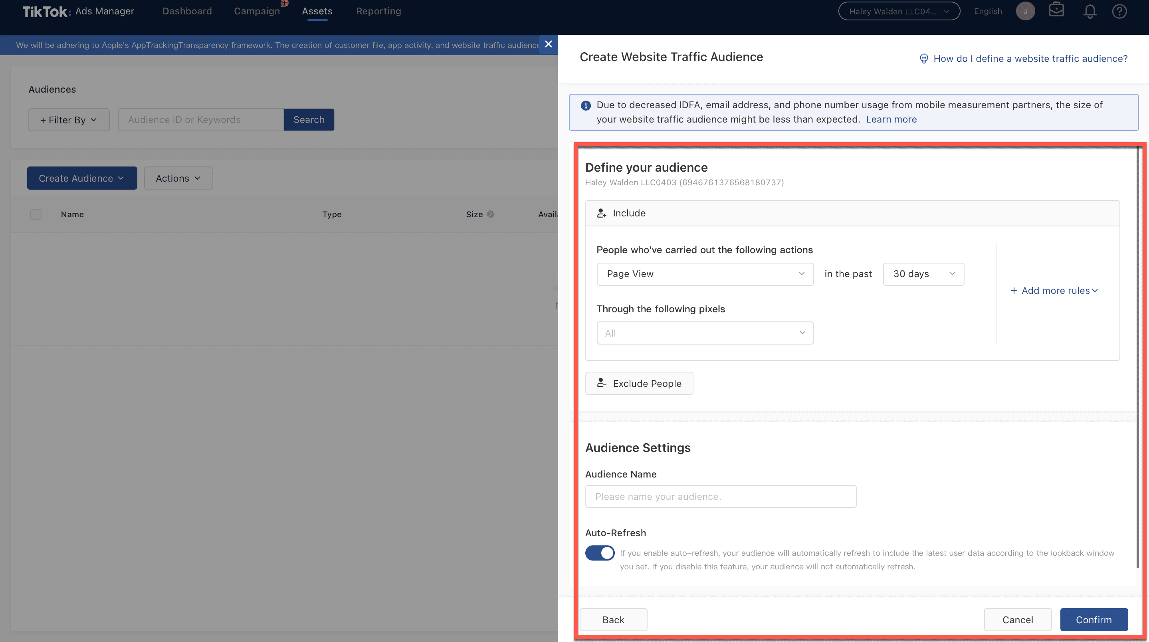Screen dimensions: 1149x642
Task: Click the info icon in the IDFA notice
Action: [x=586, y=106]
